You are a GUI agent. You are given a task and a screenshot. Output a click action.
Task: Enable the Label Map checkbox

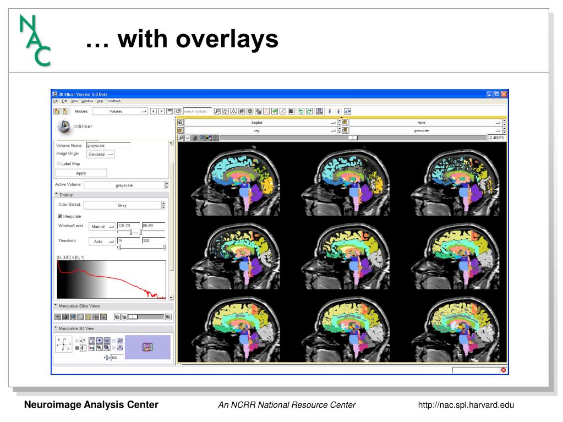click(x=59, y=163)
